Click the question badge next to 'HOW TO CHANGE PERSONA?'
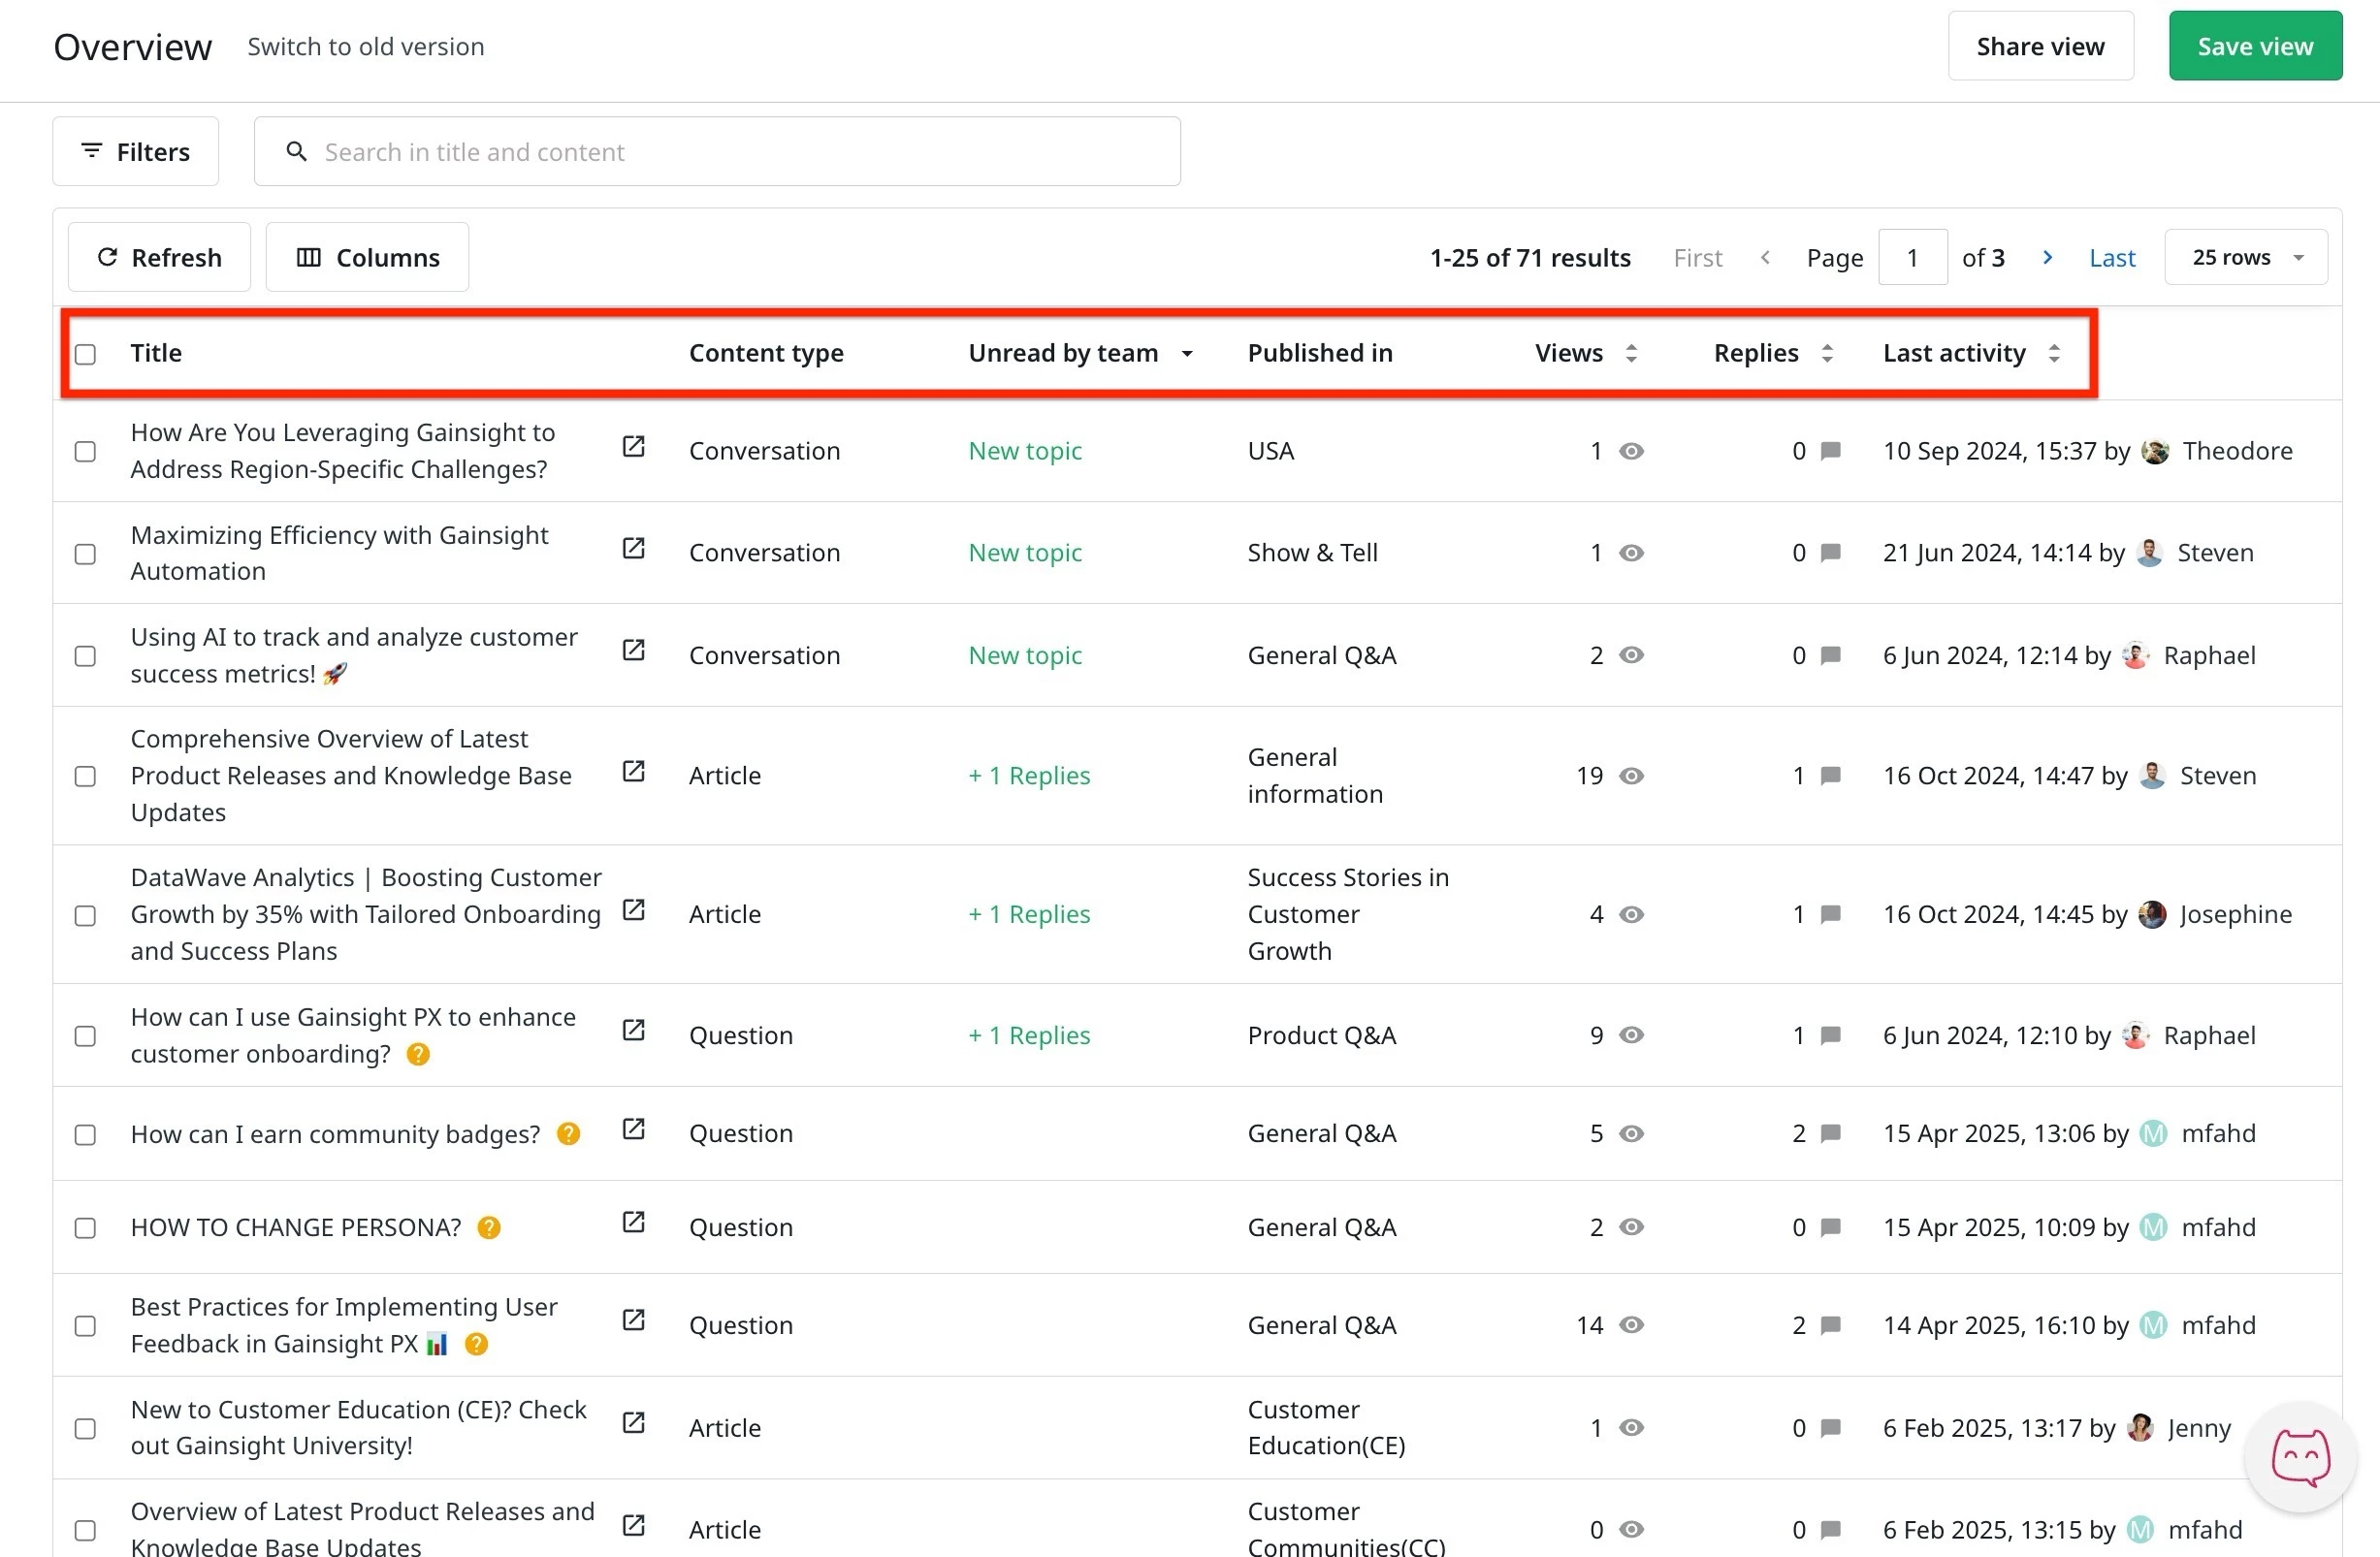2380x1557 pixels. click(489, 1228)
